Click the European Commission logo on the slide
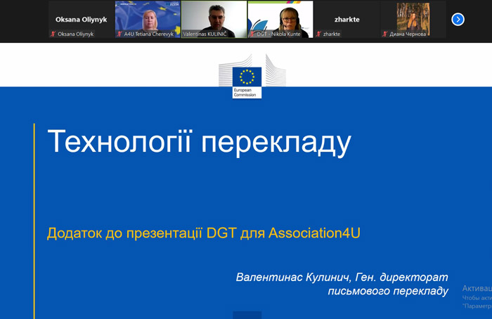This screenshot has width=492, height=319. 246,79
